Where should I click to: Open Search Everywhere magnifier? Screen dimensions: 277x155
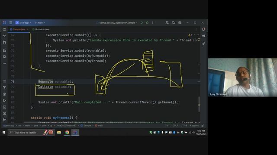pyautogui.click(x=174, y=23)
